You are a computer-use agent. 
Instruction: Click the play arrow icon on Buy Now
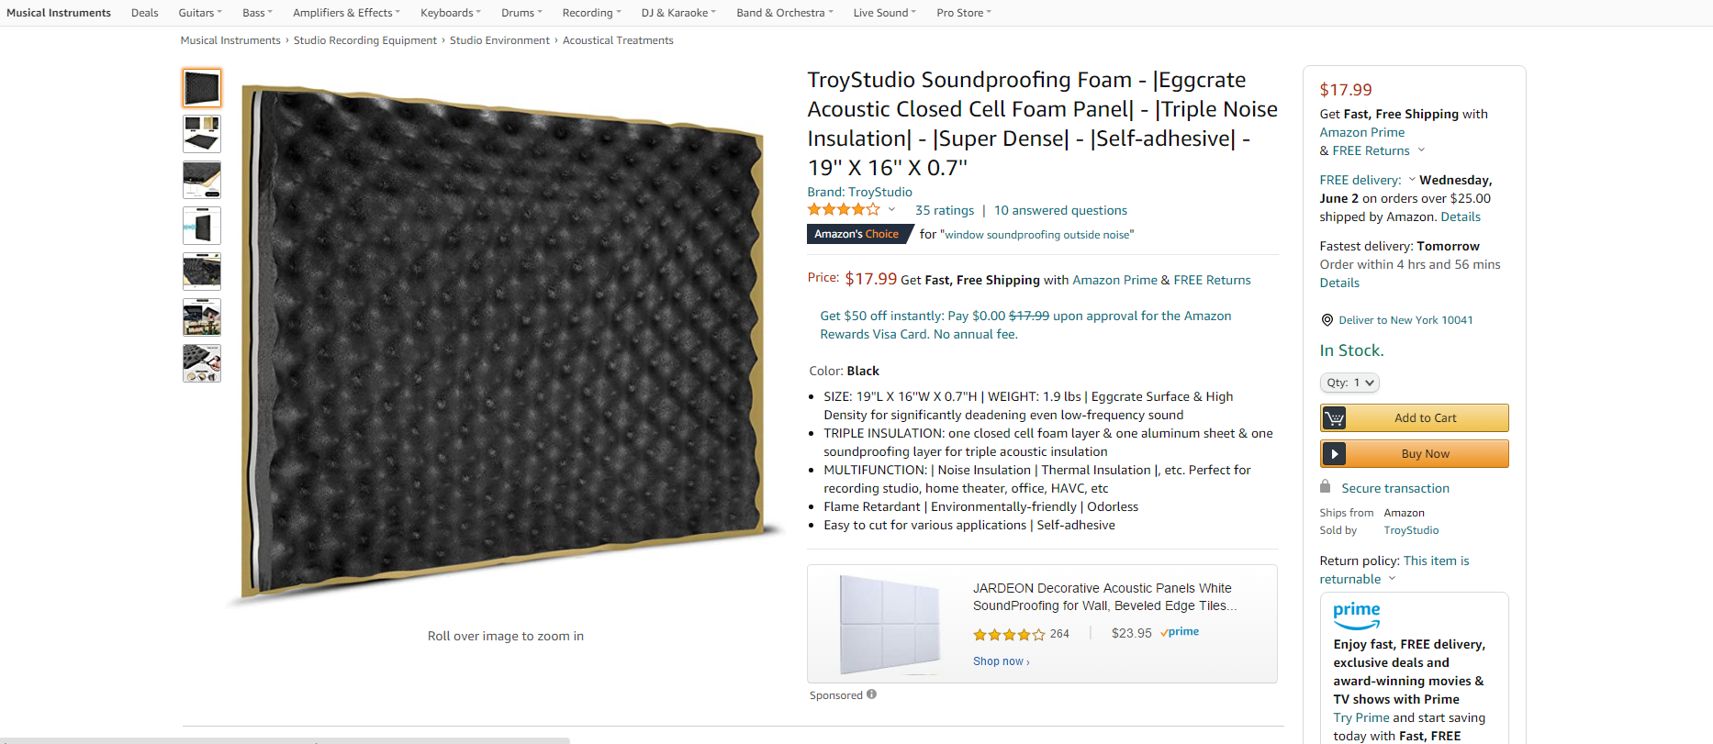click(x=1335, y=454)
